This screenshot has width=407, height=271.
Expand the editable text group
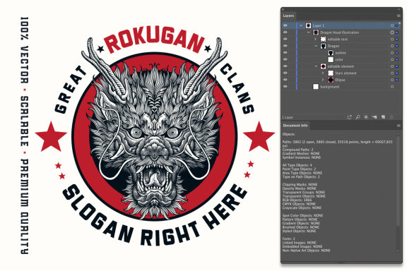316,39
